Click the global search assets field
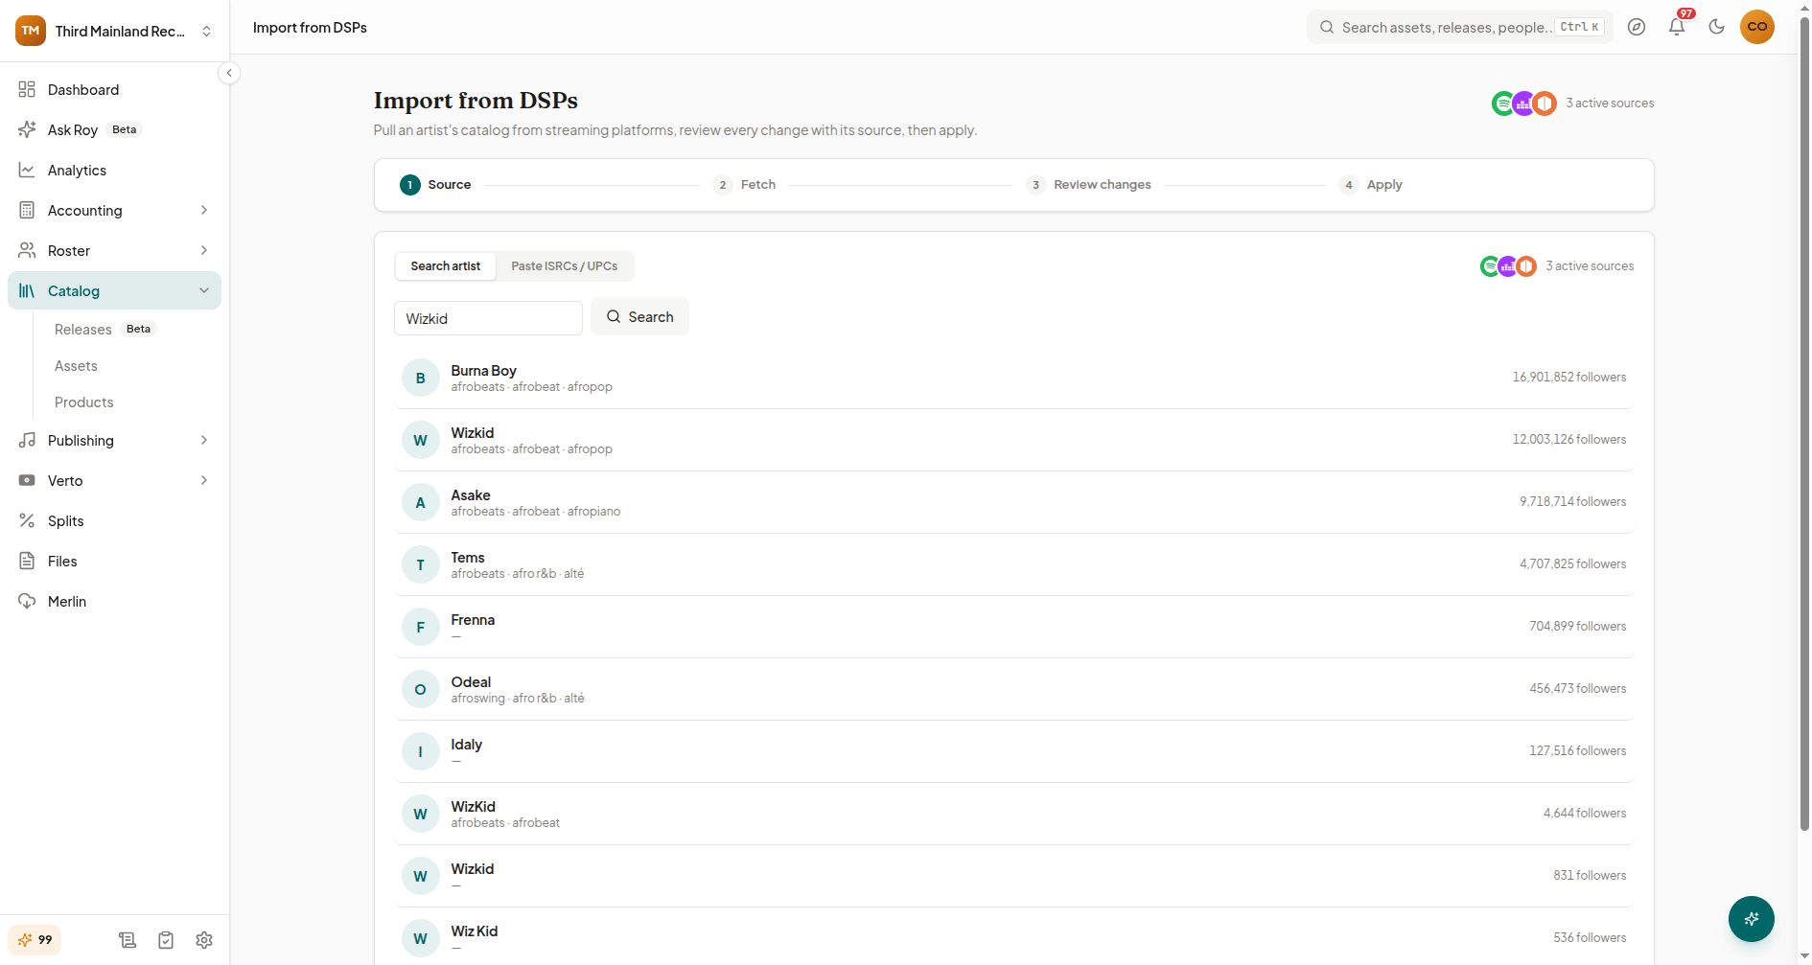The width and height of the screenshot is (1812, 965). coord(1460,27)
